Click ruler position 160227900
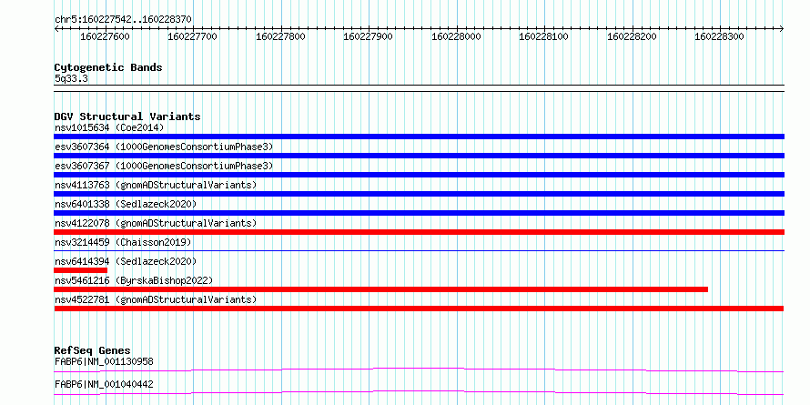Viewport: 810px width, 405px height. pyautogui.click(x=368, y=36)
